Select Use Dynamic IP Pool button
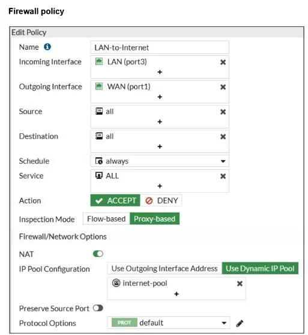The width and height of the screenshot is (308, 335). (260, 268)
